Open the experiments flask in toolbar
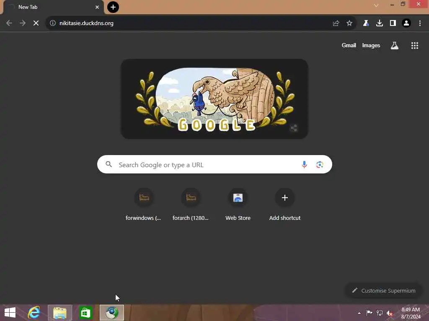Viewport: 429px width, 321px height. pos(366,23)
